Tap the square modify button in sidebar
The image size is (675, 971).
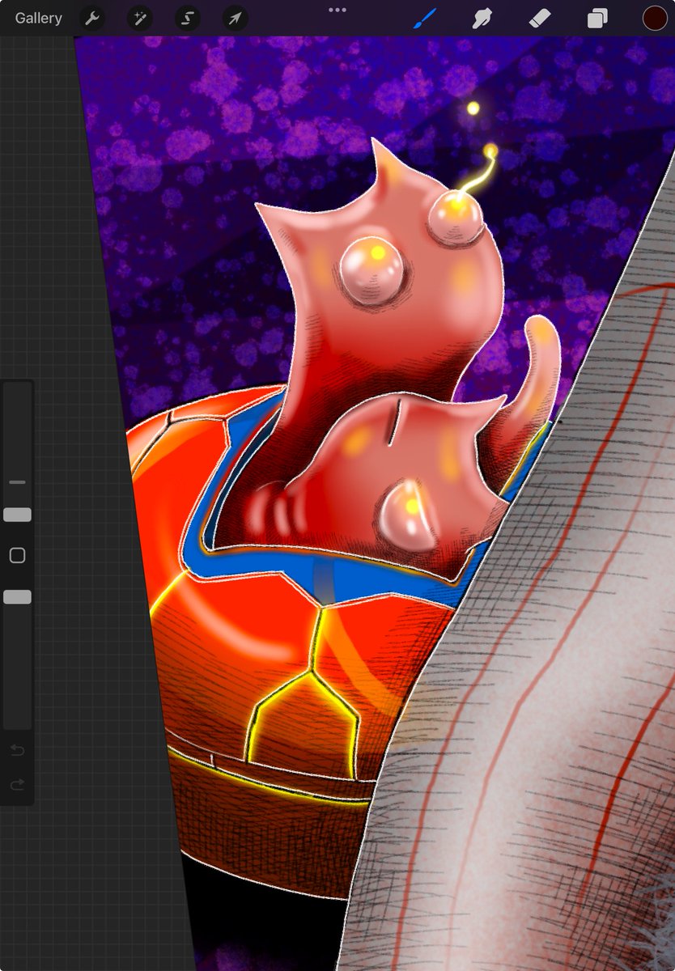[x=17, y=556]
